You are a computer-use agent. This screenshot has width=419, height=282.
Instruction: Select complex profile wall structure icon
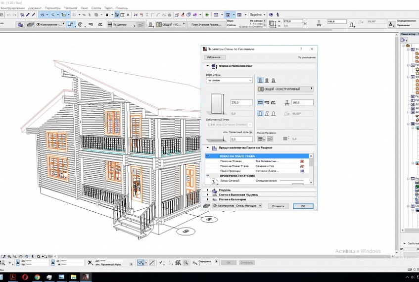pos(274,81)
